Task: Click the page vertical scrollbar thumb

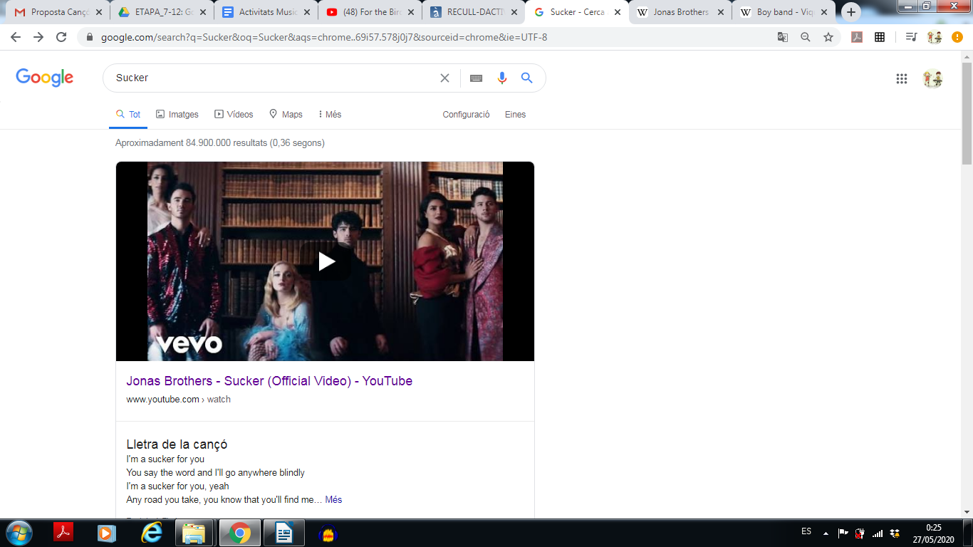Action: click(967, 114)
